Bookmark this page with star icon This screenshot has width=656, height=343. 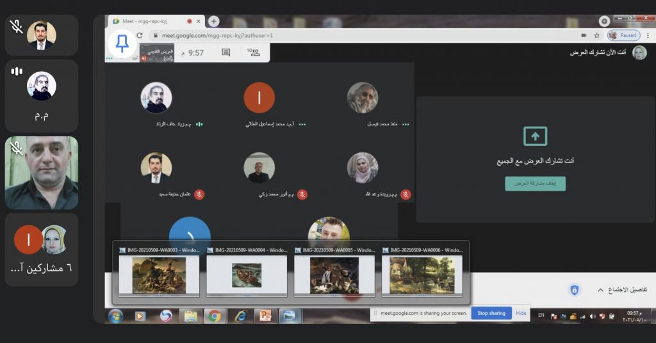596,35
